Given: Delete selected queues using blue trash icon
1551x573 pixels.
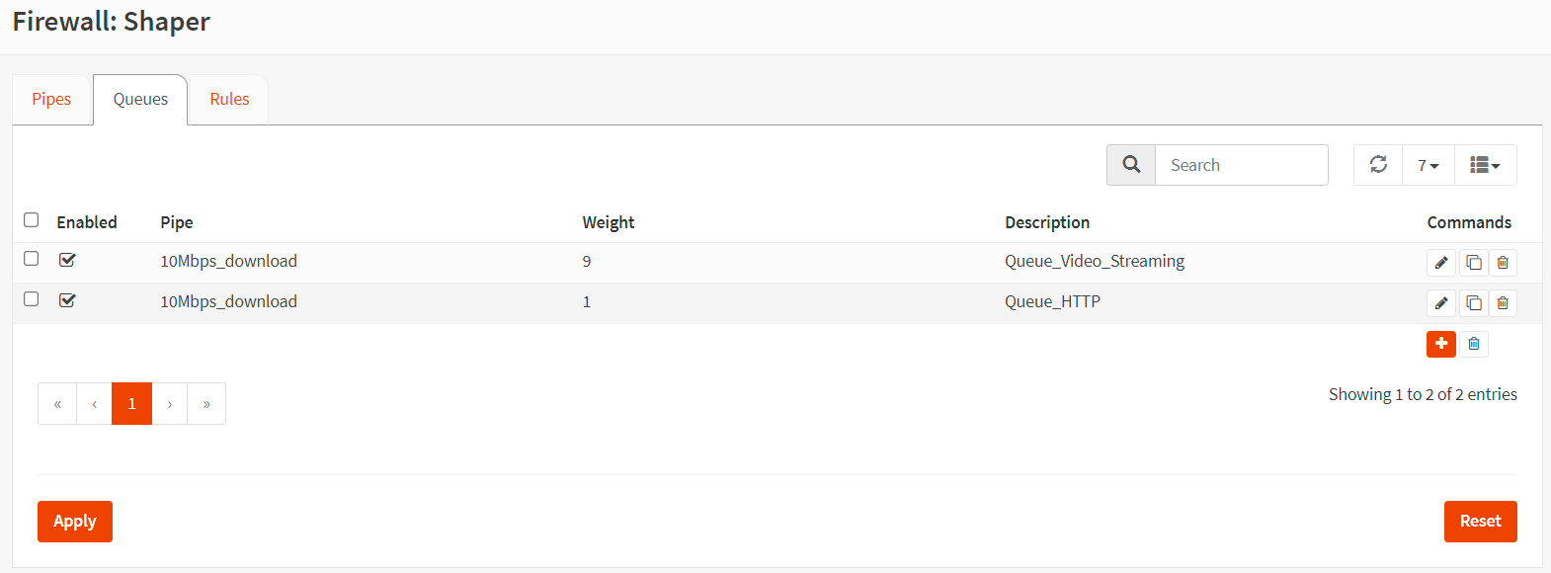Looking at the screenshot, I should [1474, 344].
